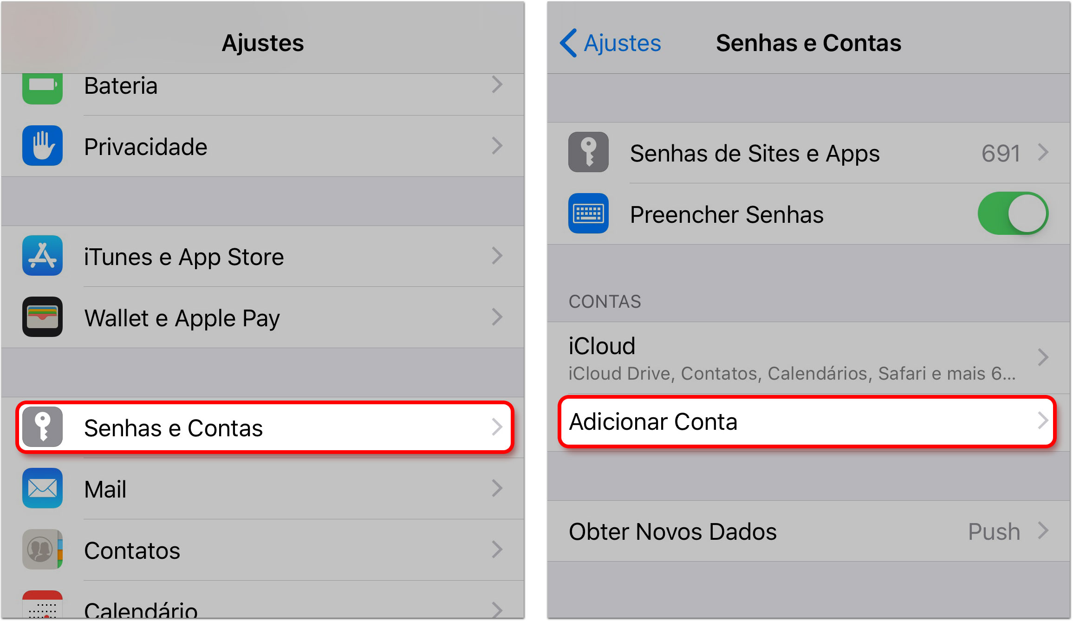Tap the blue Privacidade hand icon

pyautogui.click(x=42, y=146)
